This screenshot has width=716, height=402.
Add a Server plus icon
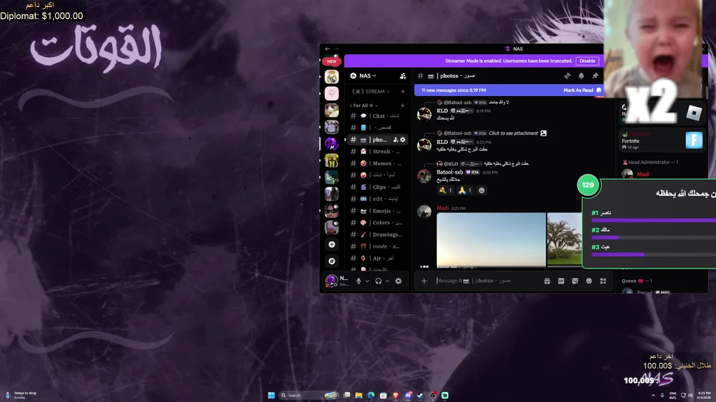point(332,245)
